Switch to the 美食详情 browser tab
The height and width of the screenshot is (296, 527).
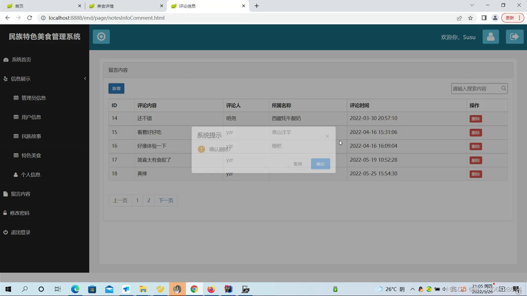106,6
